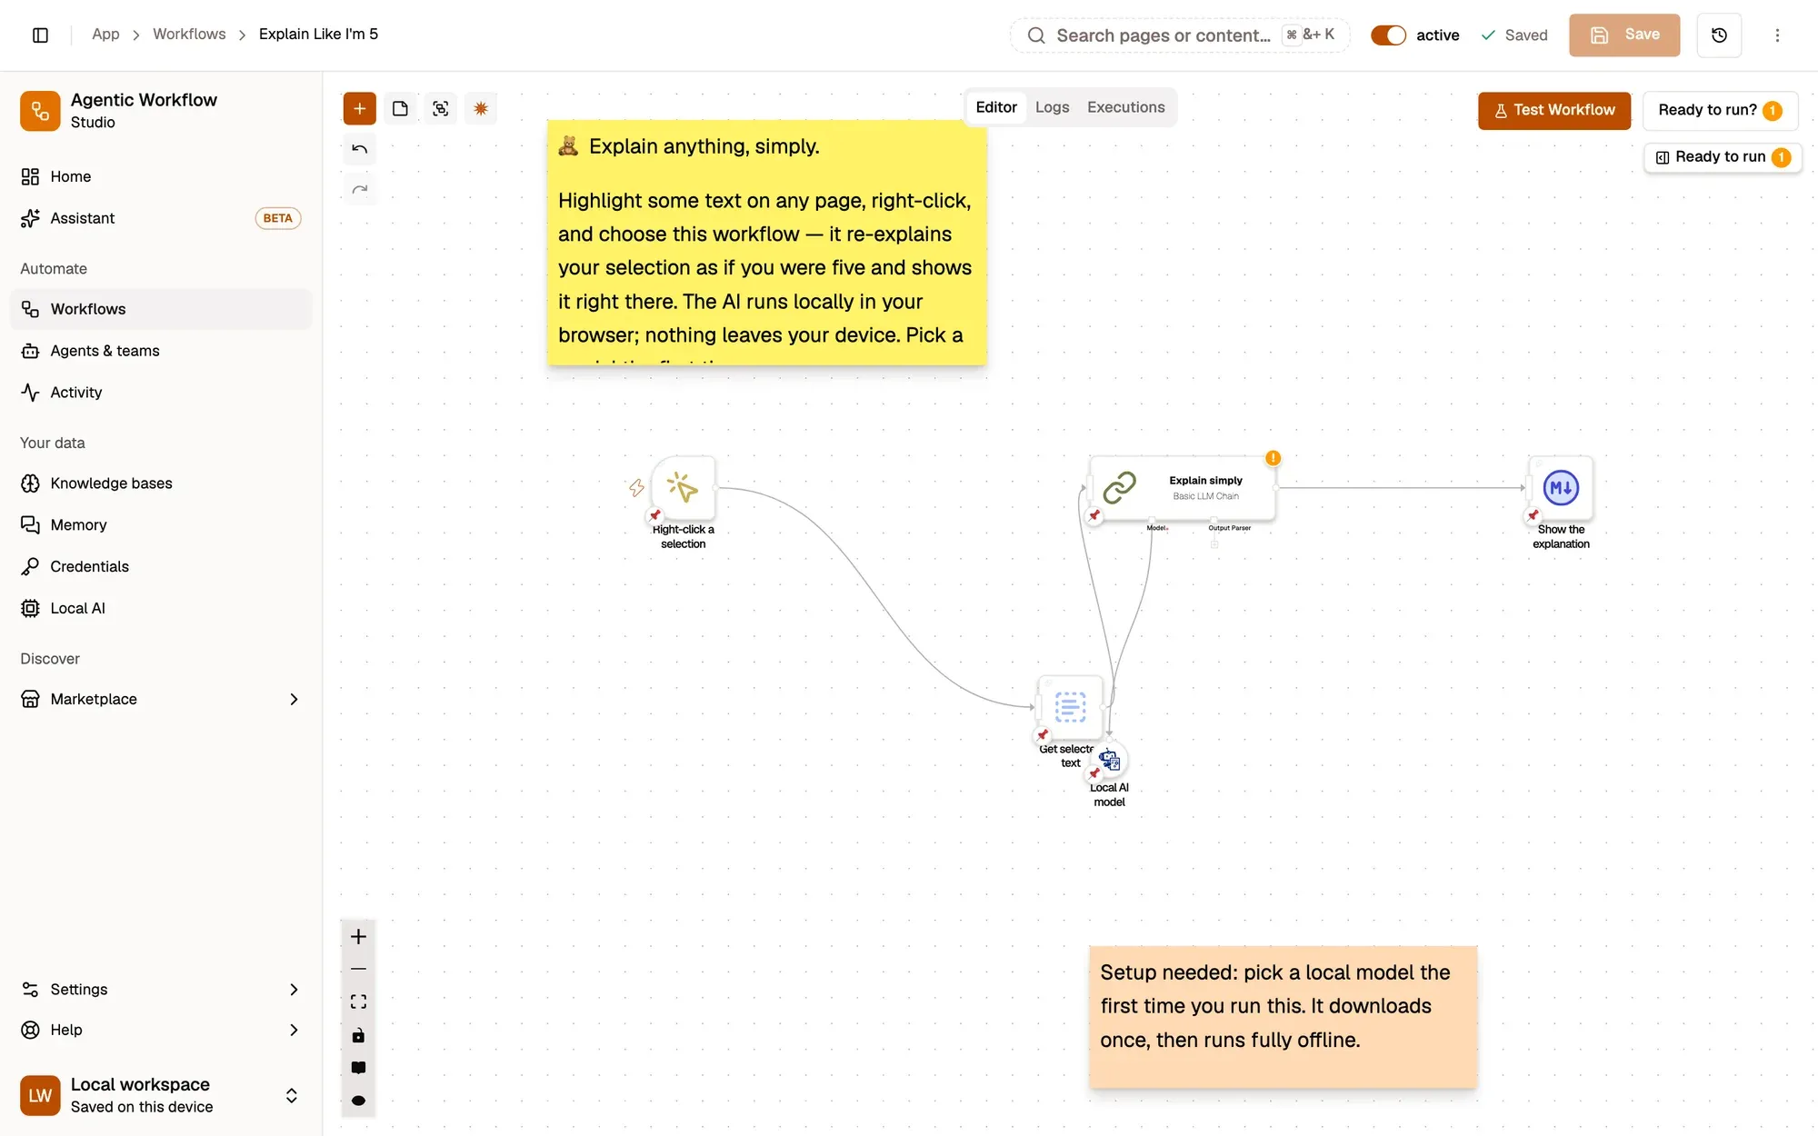Click the Saved status indicator
This screenshot has width=1818, height=1136.
click(x=1514, y=35)
